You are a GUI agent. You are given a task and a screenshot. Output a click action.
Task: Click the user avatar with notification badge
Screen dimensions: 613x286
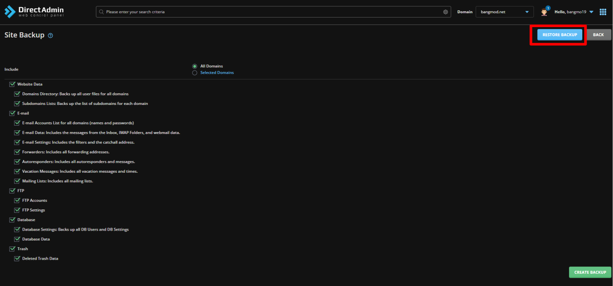click(x=544, y=12)
